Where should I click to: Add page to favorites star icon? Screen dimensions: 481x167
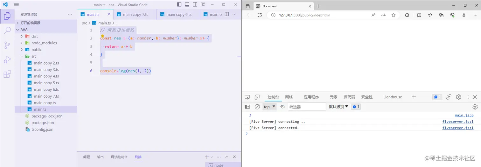point(394,15)
